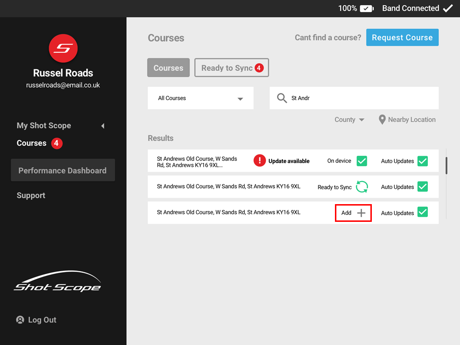Click the Shot Scope logo in sidebar
The width and height of the screenshot is (460, 345).
point(57,281)
